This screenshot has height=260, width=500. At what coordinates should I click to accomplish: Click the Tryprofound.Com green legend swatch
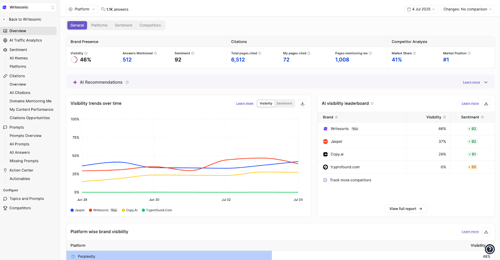(x=143, y=210)
